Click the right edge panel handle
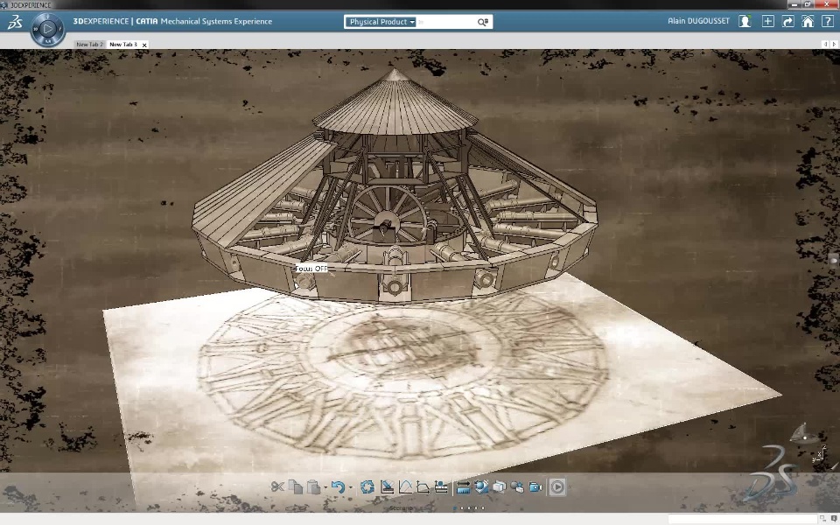 pyautogui.click(x=835, y=261)
